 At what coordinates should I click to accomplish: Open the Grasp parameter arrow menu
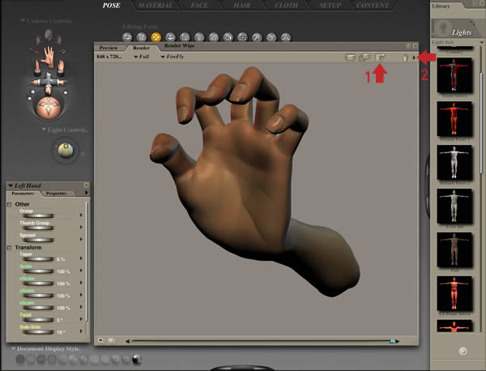pyautogui.click(x=81, y=215)
